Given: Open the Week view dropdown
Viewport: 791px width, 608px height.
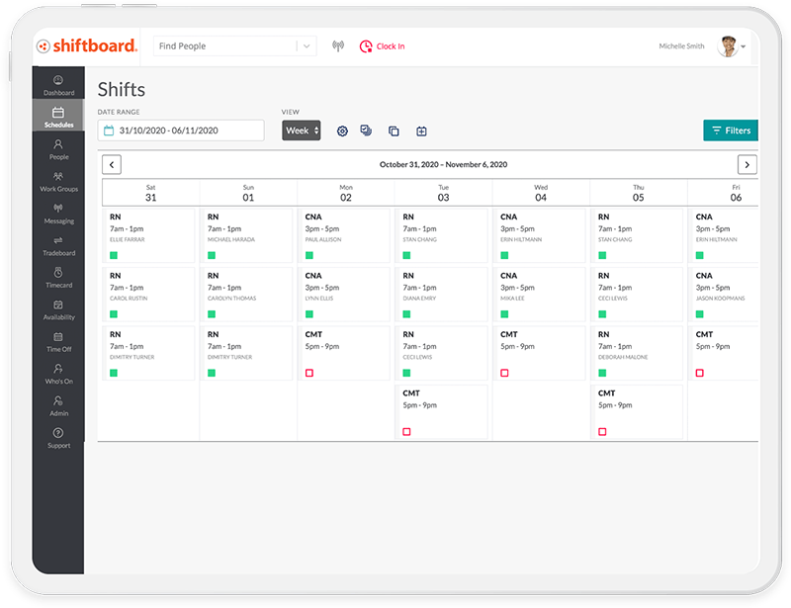Looking at the screenshot, I should click(x=302, y=130).
